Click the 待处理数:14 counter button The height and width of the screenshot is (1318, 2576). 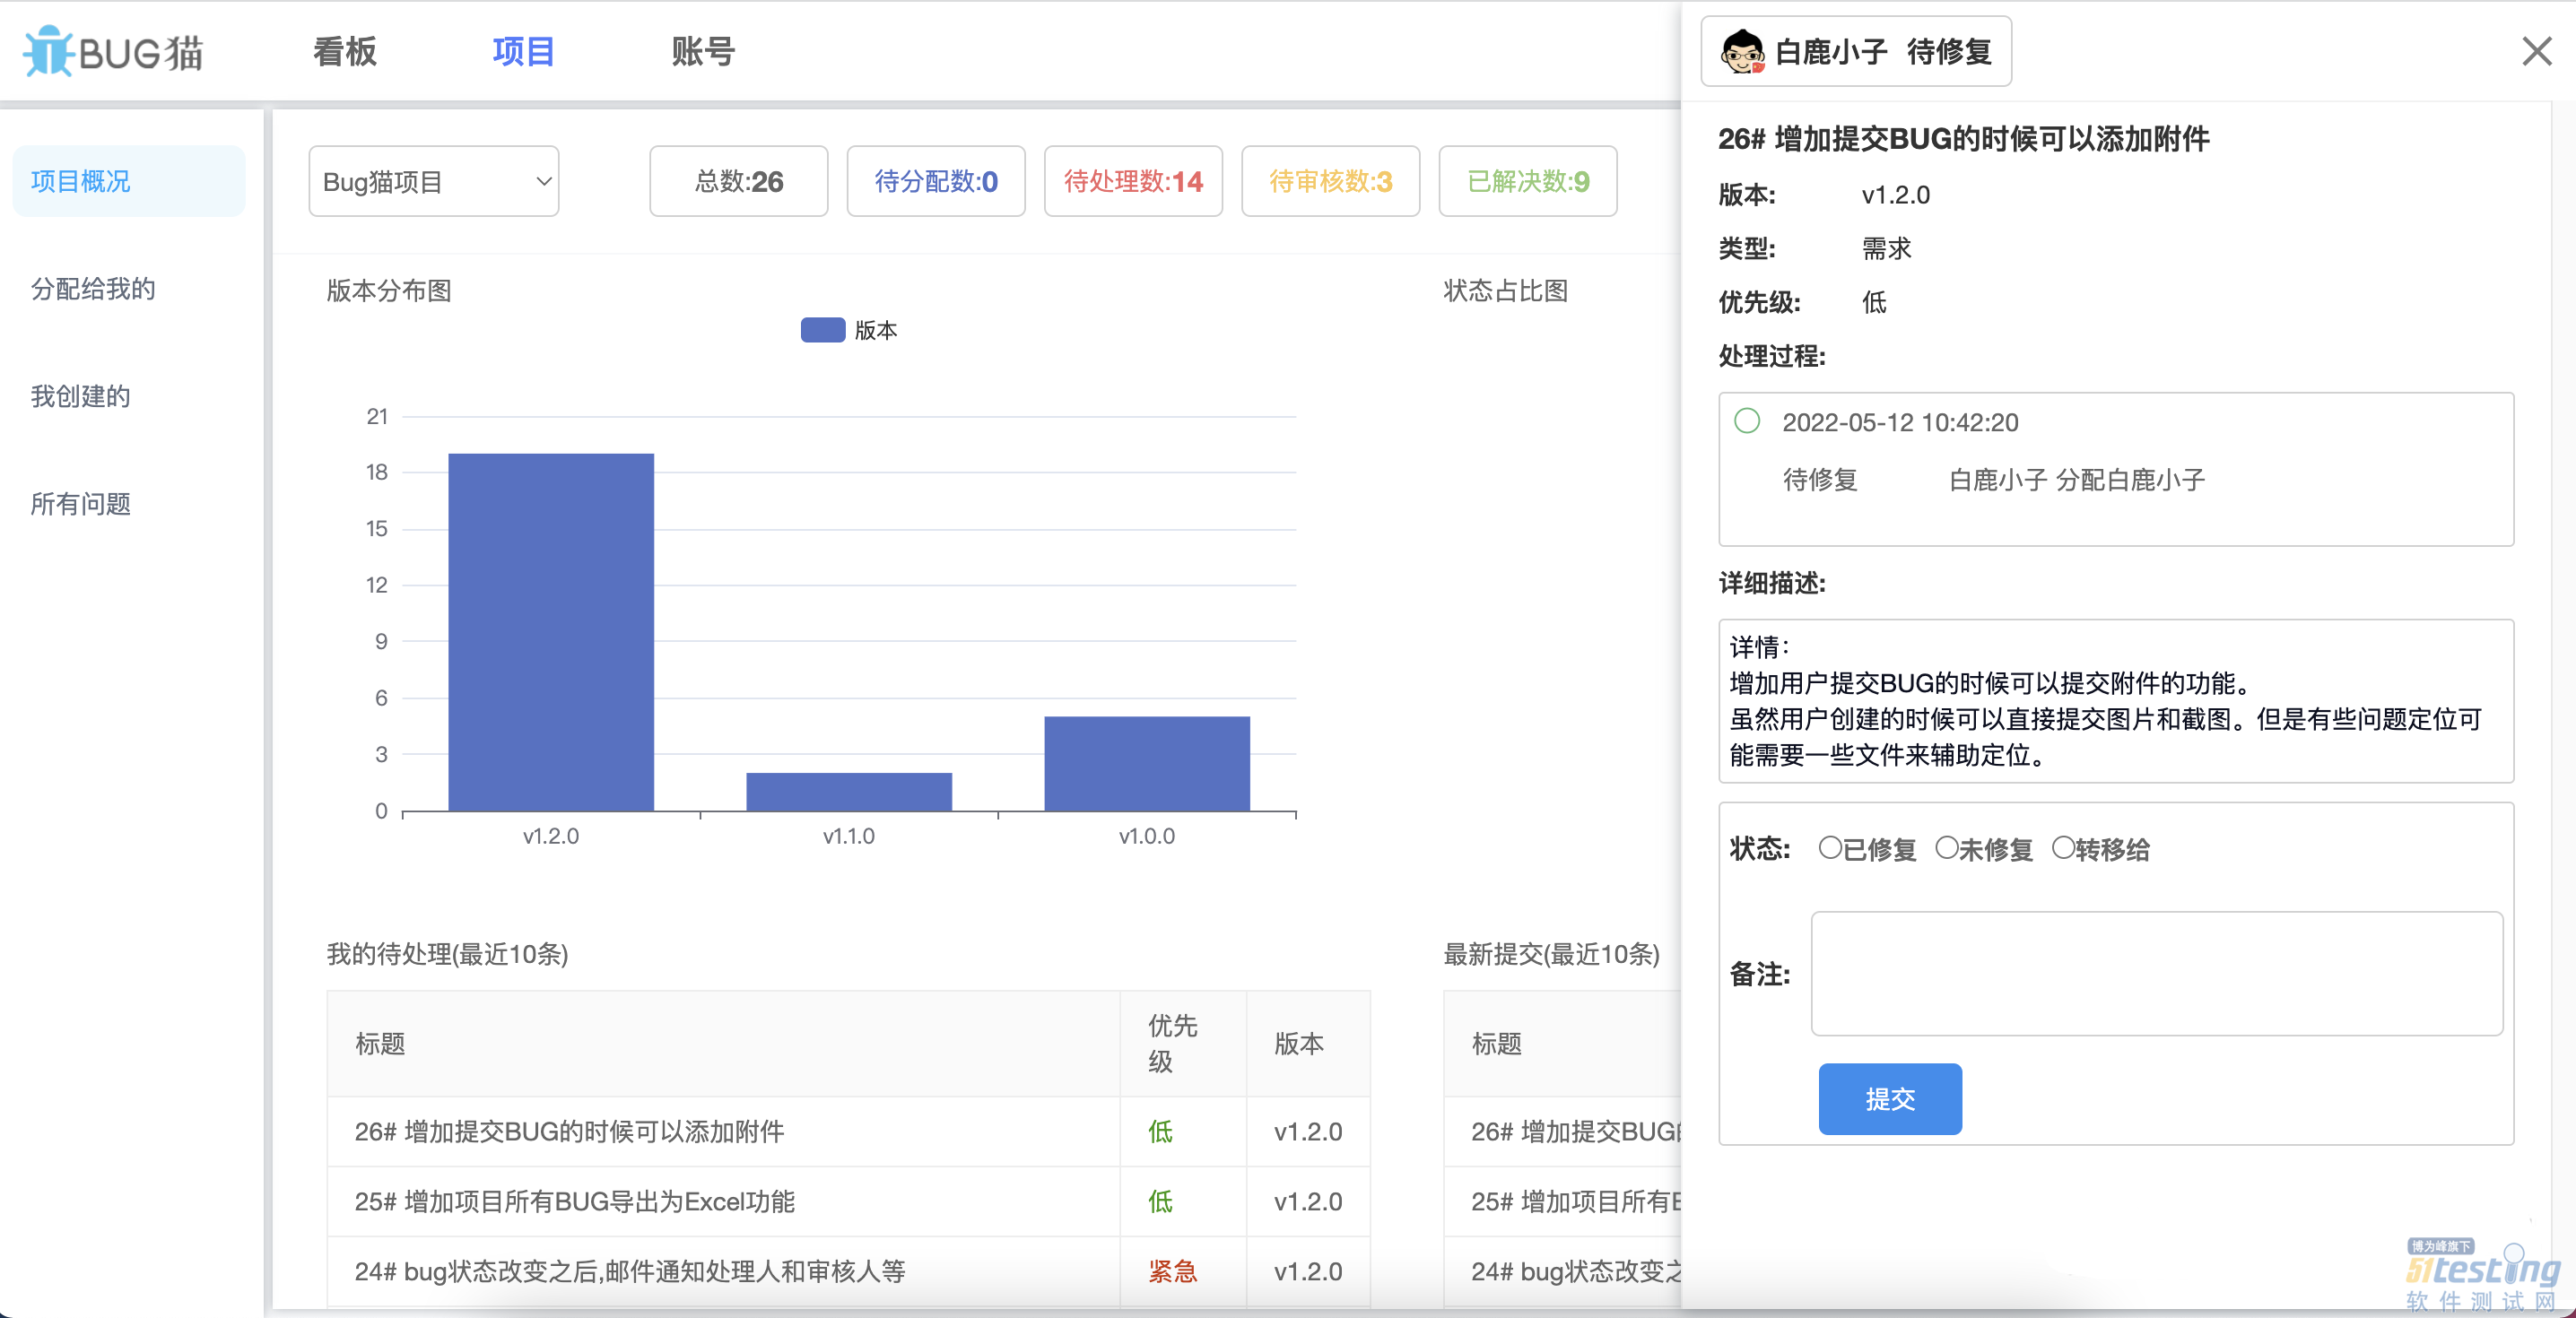pyautogui.click(x=1133, y=181)
